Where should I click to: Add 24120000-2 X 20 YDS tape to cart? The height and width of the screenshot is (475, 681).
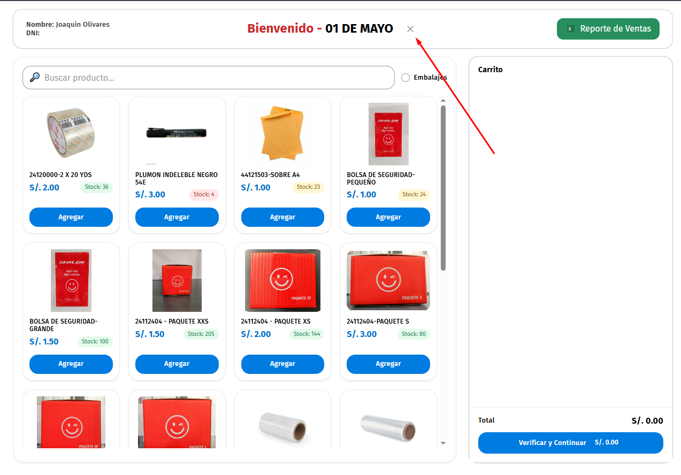coord(71,217)
